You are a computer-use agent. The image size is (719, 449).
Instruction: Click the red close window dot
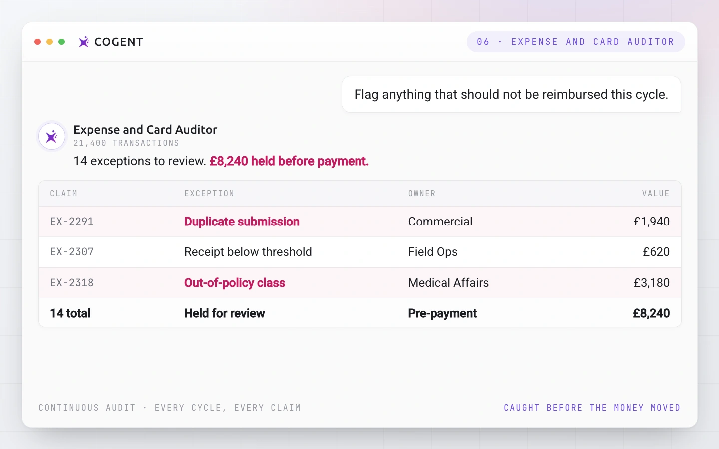click(37, 42)
